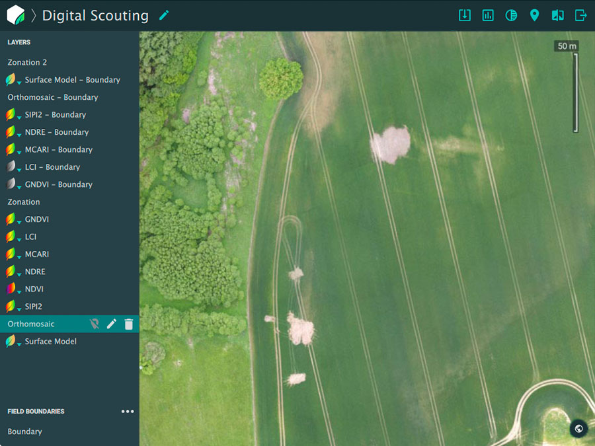Select the highlighted Orthomosaic layer name
Image resolution: width=595 pixels, height=446 pixels.
[x=31, y=324]
